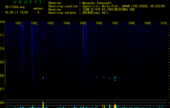The image size is (170, 108).
Task: Click the 1305 time marker
Action: point(83,23)
